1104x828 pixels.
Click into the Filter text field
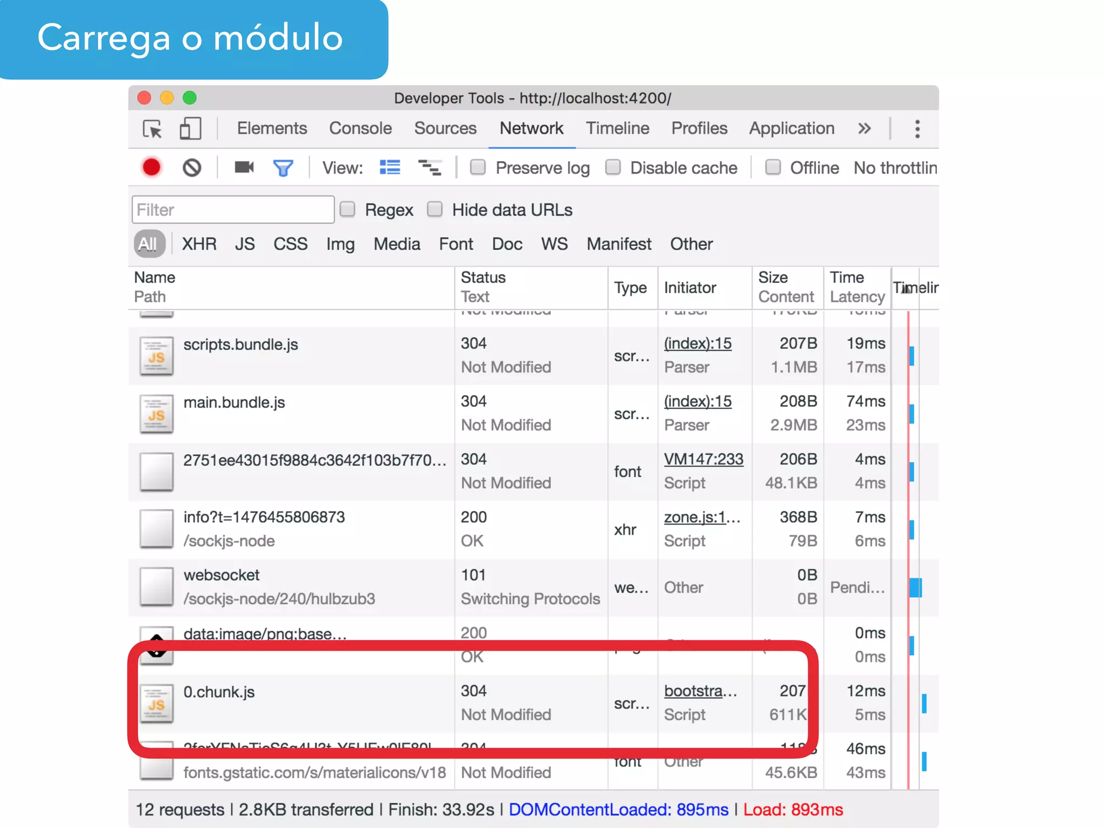point(233,210)
